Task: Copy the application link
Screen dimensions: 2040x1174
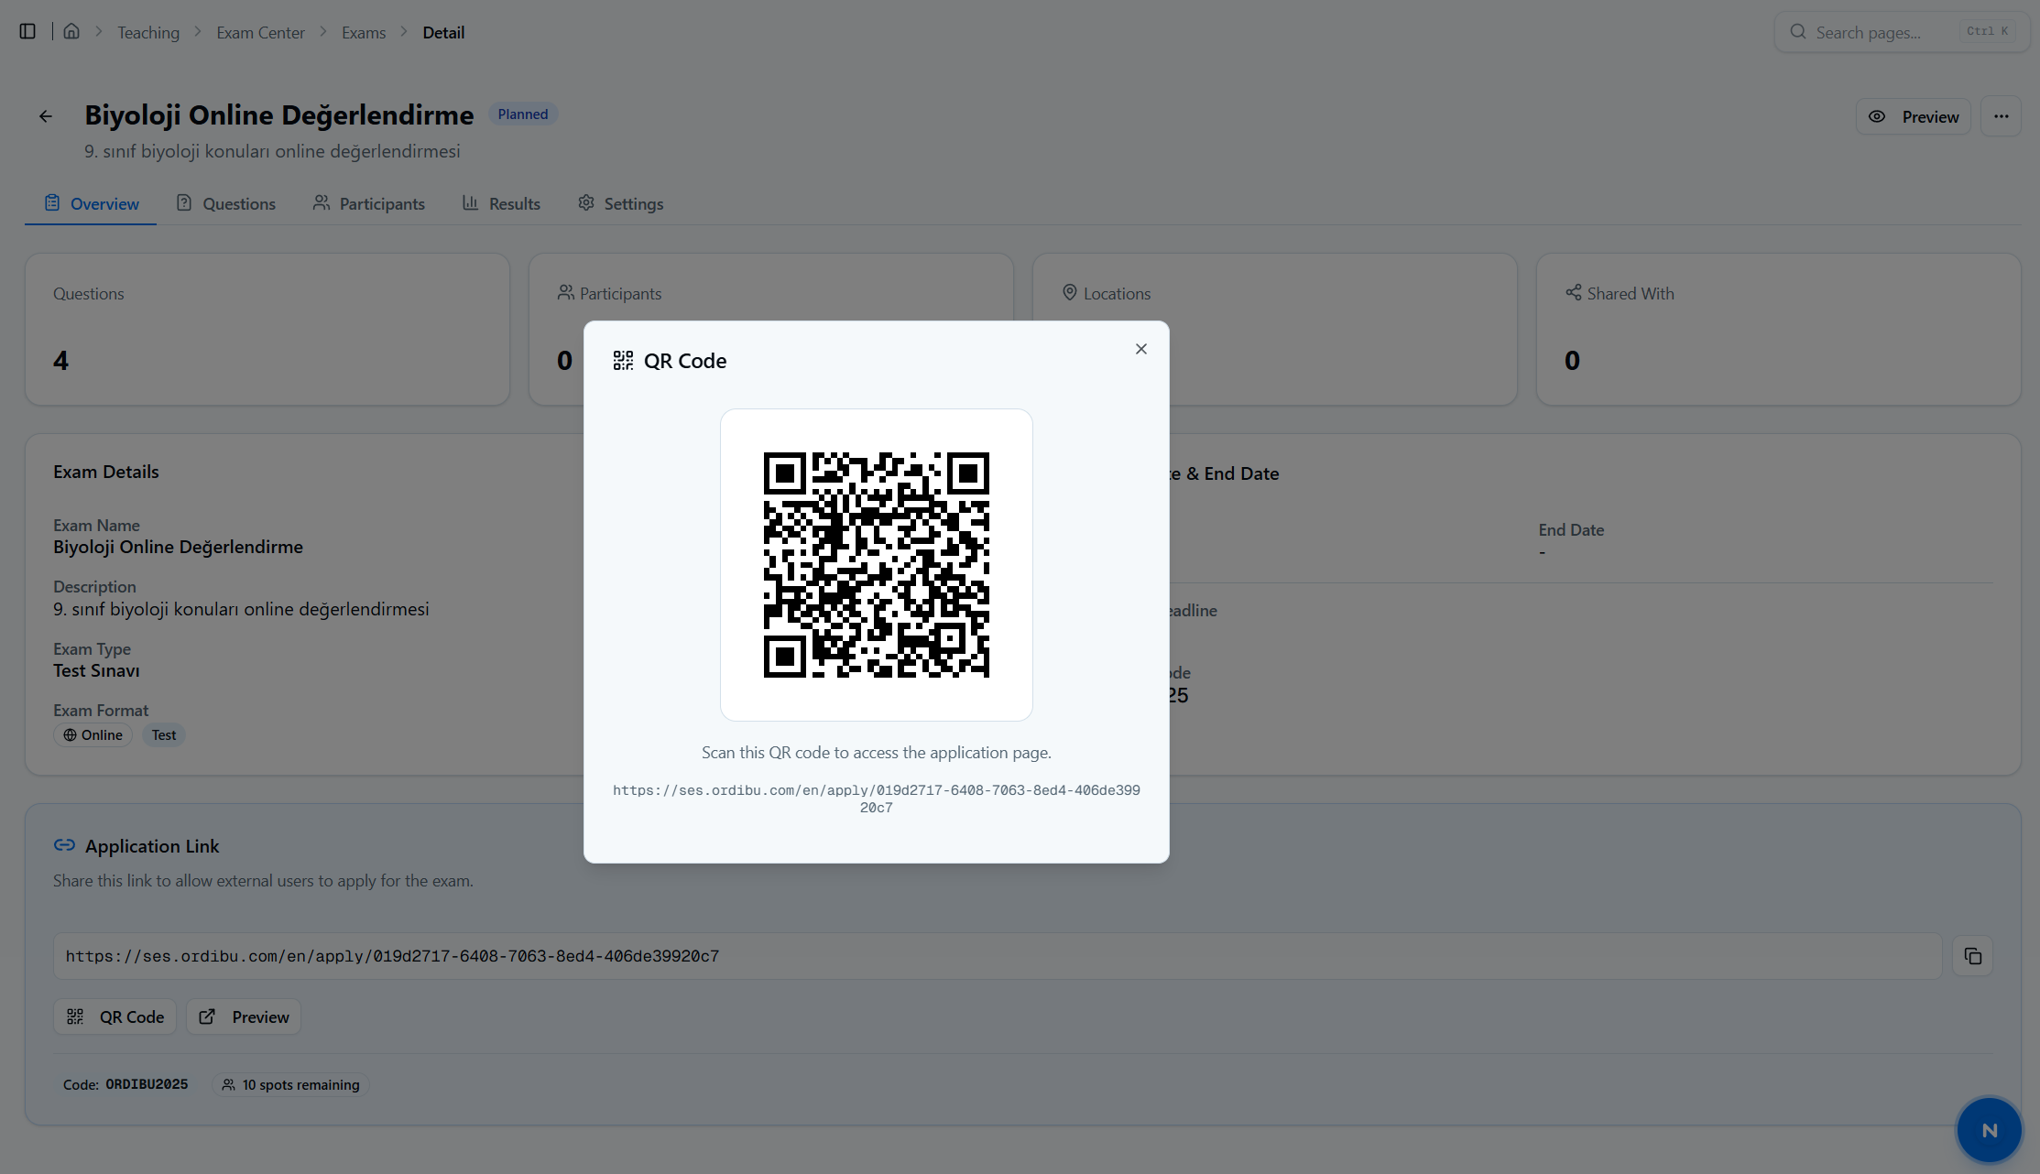Action: (x=1972, y=956)
